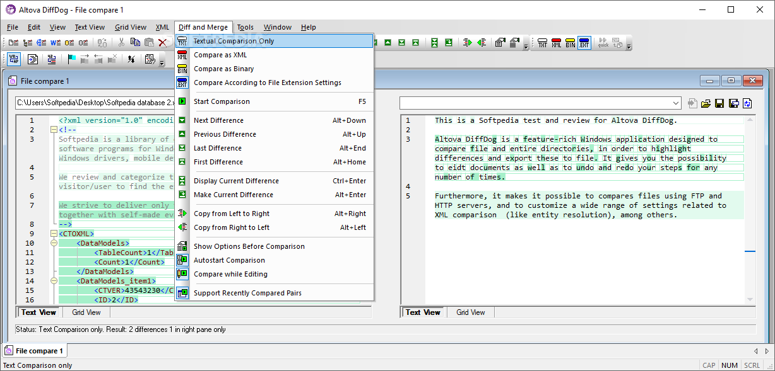
Task: Click the red X Delete toolbar icon
Action: tap(163, 43)
